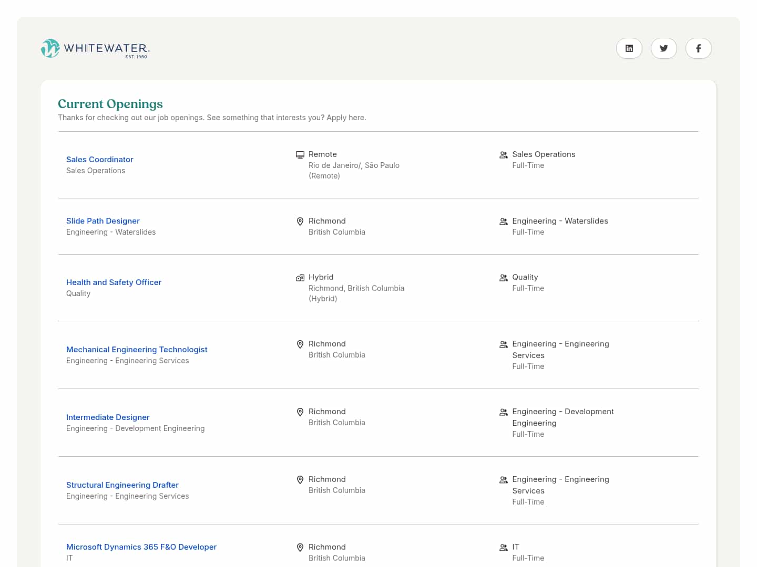Click the location pin for Structural Engineering Drafter
The image size is (757, 567).
pyautogui.click(x=300, y=480)
